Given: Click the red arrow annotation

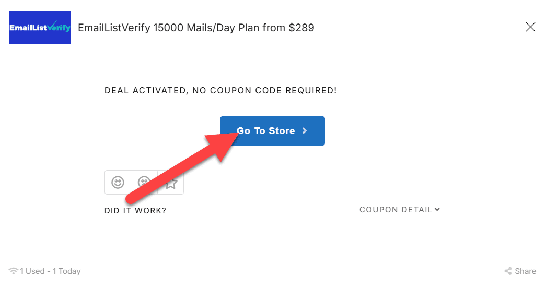Looking at the screenshot, I should (182, 167).
